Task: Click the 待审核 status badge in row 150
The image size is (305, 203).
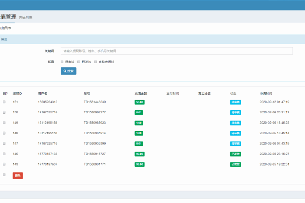Action: (x=236, y=112)
